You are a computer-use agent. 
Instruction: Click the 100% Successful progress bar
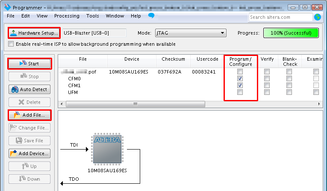click(x=291, y=33)
